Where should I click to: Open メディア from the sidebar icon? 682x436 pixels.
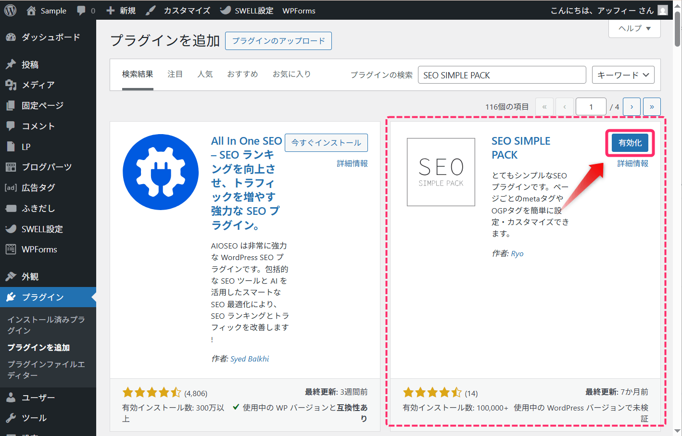[12, 85]
